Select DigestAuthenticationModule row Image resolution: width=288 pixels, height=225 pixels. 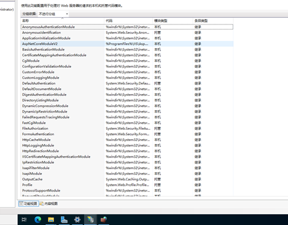click(127, 95)
